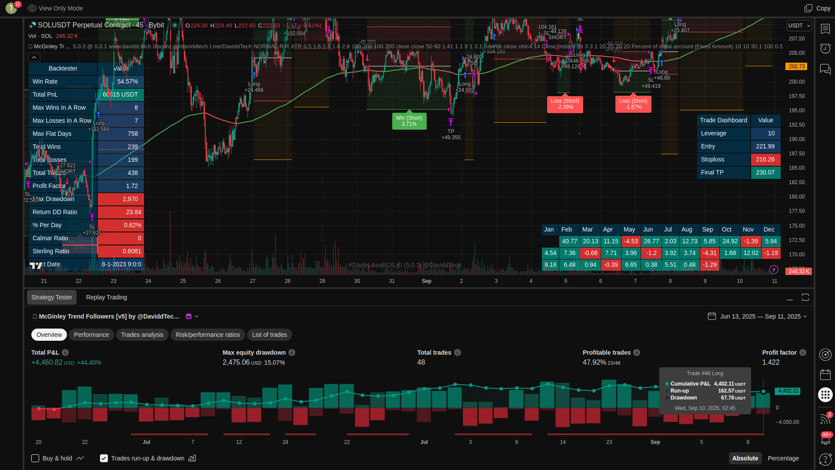Click the Total P&L info icon
The width and height of the screenshot is (835, 470).
pos(65,352)
